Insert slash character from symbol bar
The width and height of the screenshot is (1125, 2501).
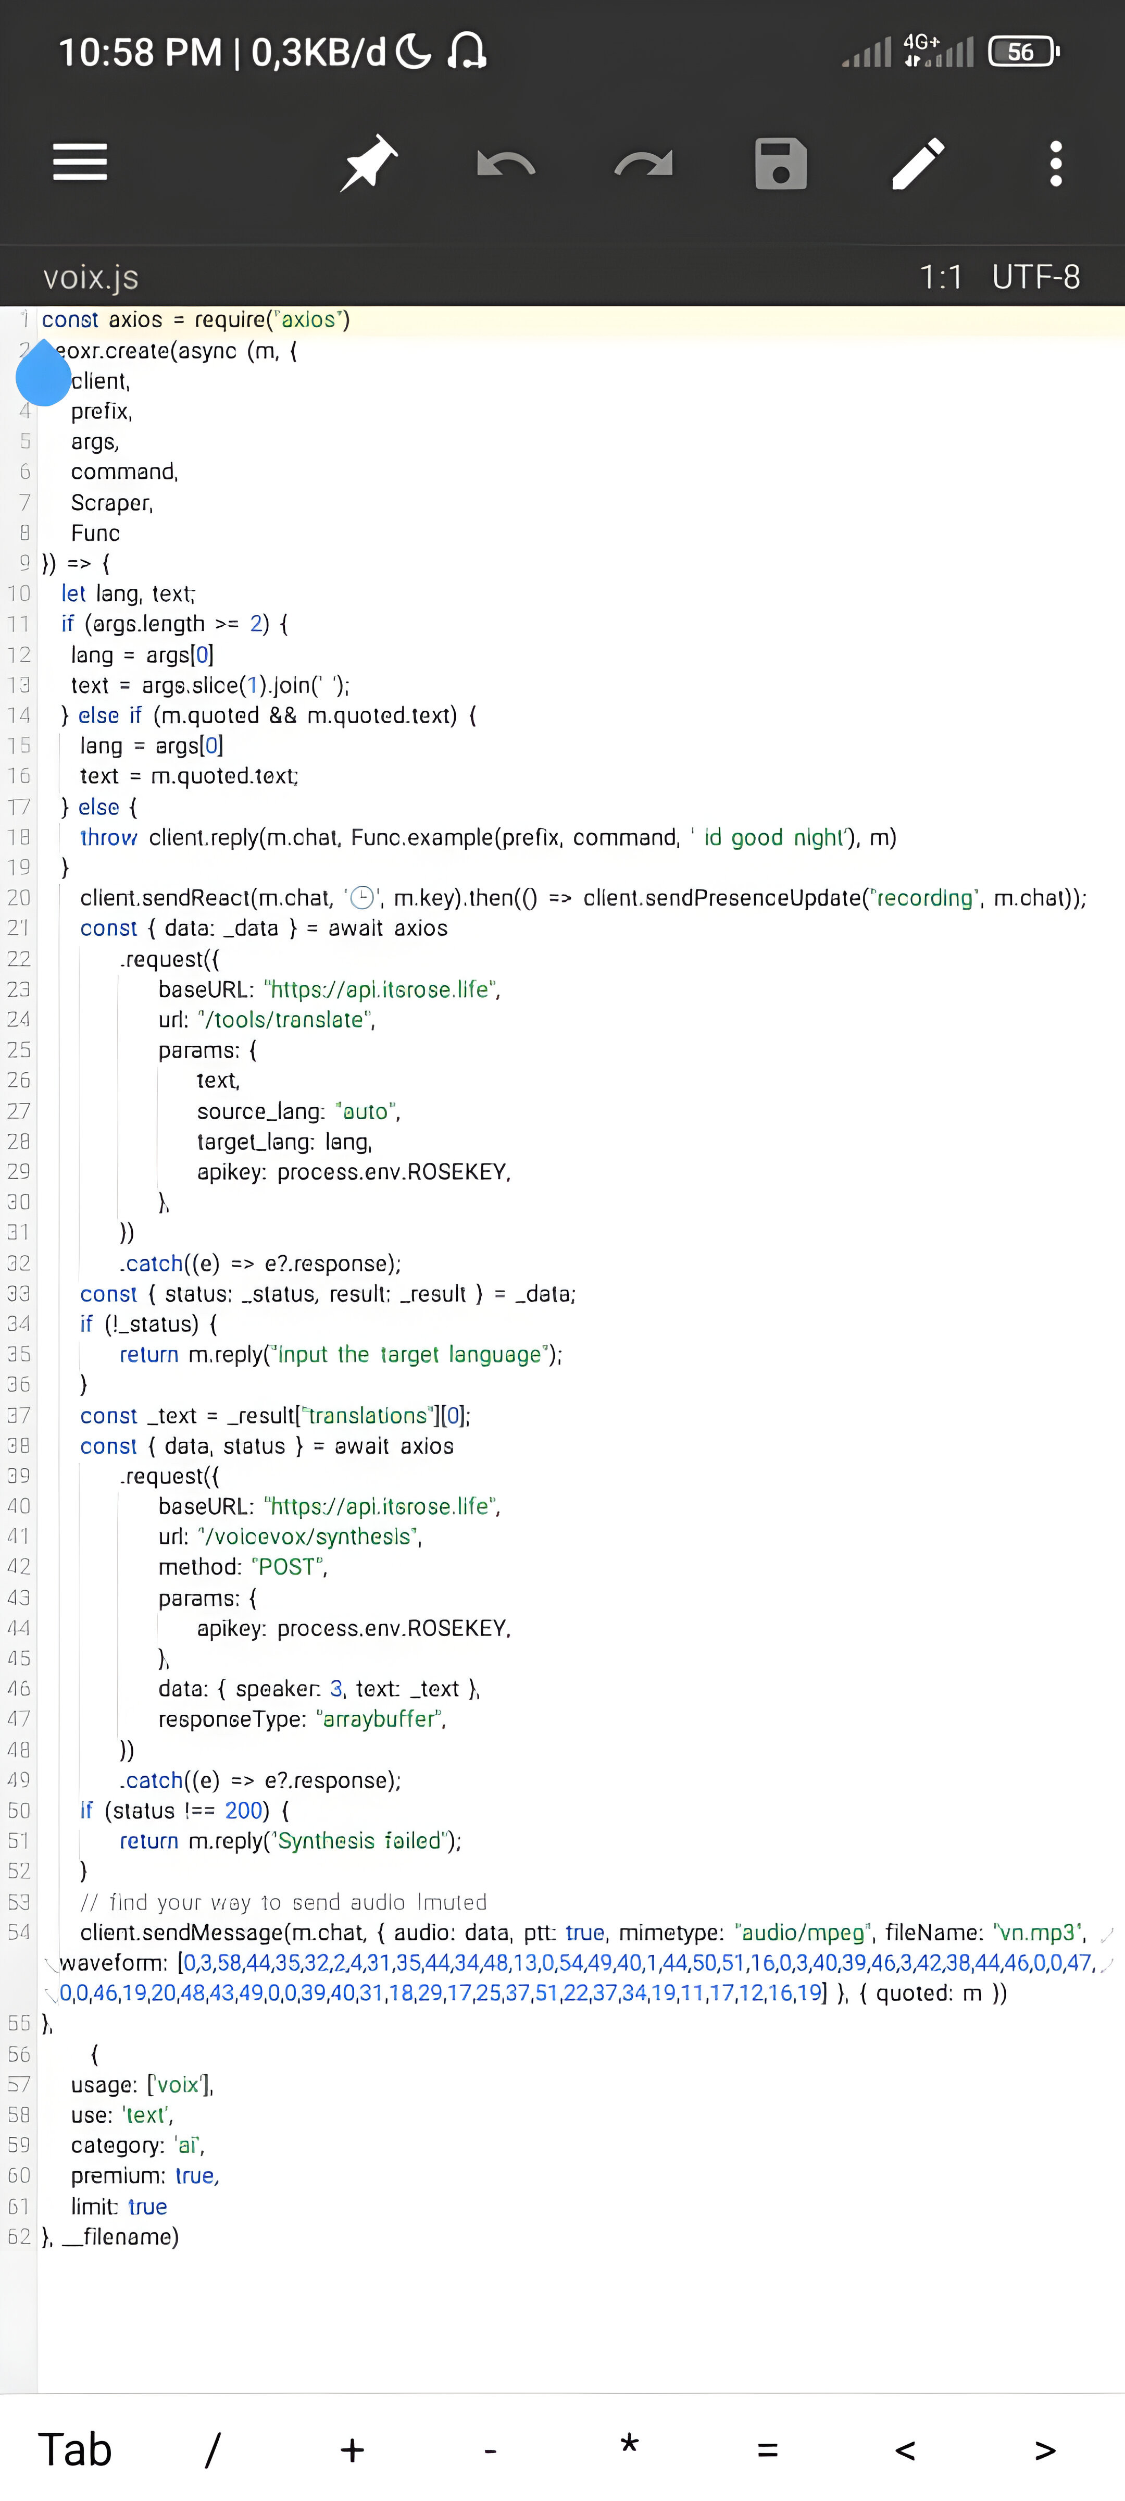click(213, 2448)
